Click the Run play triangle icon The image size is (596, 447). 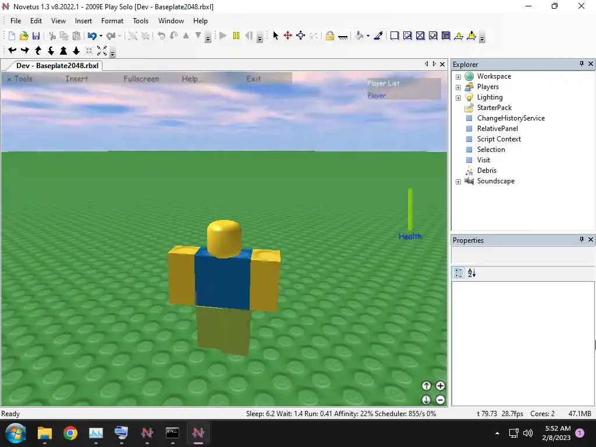click(x=223, y=36)
